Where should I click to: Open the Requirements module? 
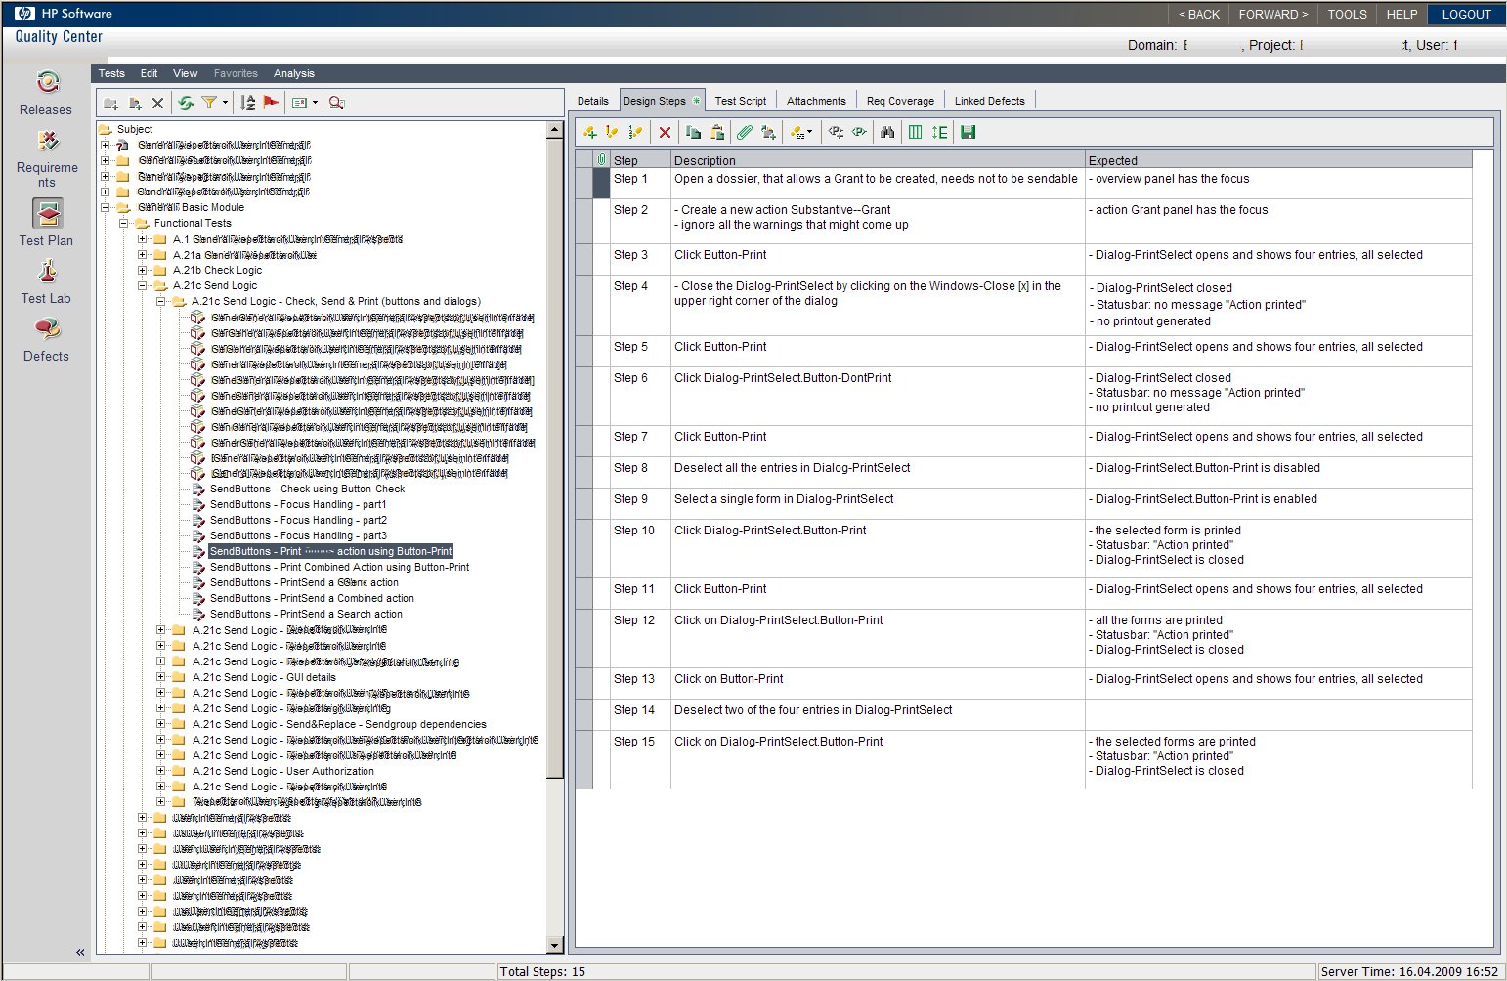click(x=46, y=157)
